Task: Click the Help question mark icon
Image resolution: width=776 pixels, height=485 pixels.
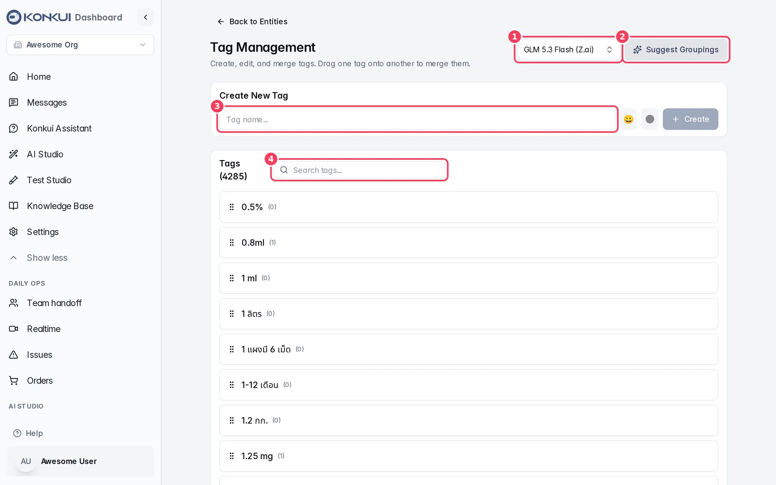Action: point(17,433)
